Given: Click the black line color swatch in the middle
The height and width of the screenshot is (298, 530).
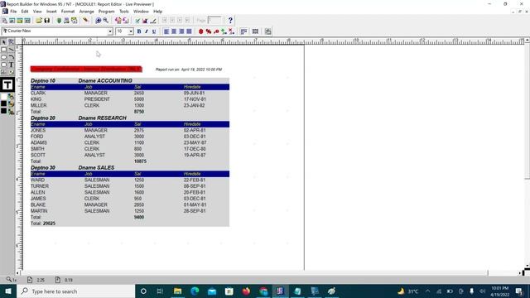Looking at the screenshot, I should tap(3, 103).
